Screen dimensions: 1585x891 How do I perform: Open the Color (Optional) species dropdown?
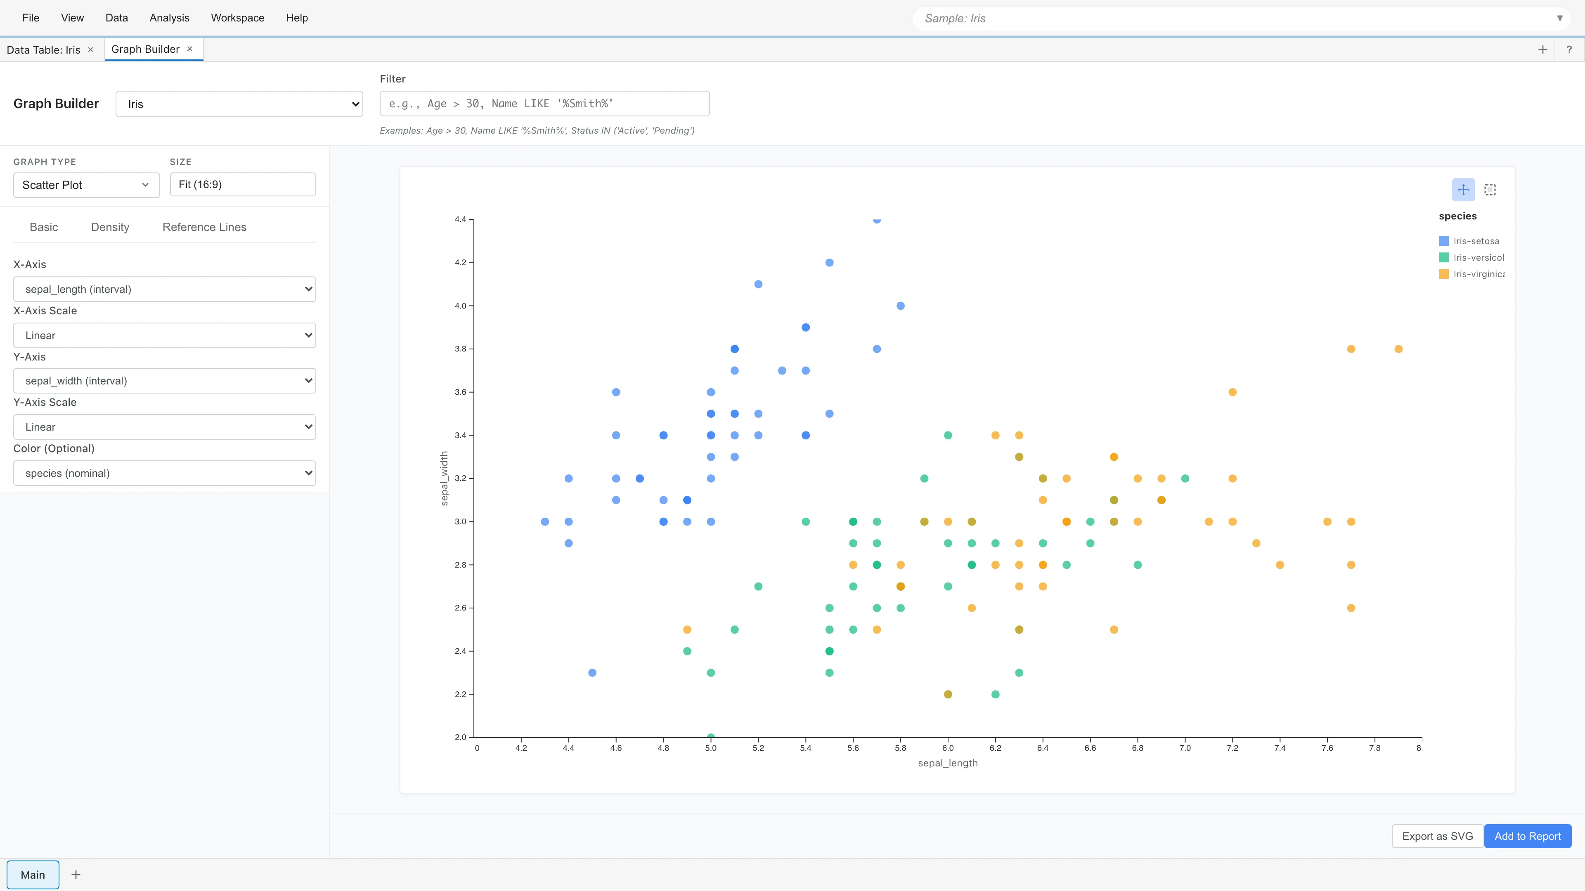click(164, 473)
